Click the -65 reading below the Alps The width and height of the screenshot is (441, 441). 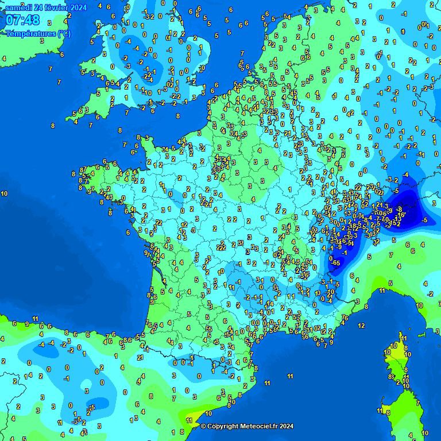(336, 262)
